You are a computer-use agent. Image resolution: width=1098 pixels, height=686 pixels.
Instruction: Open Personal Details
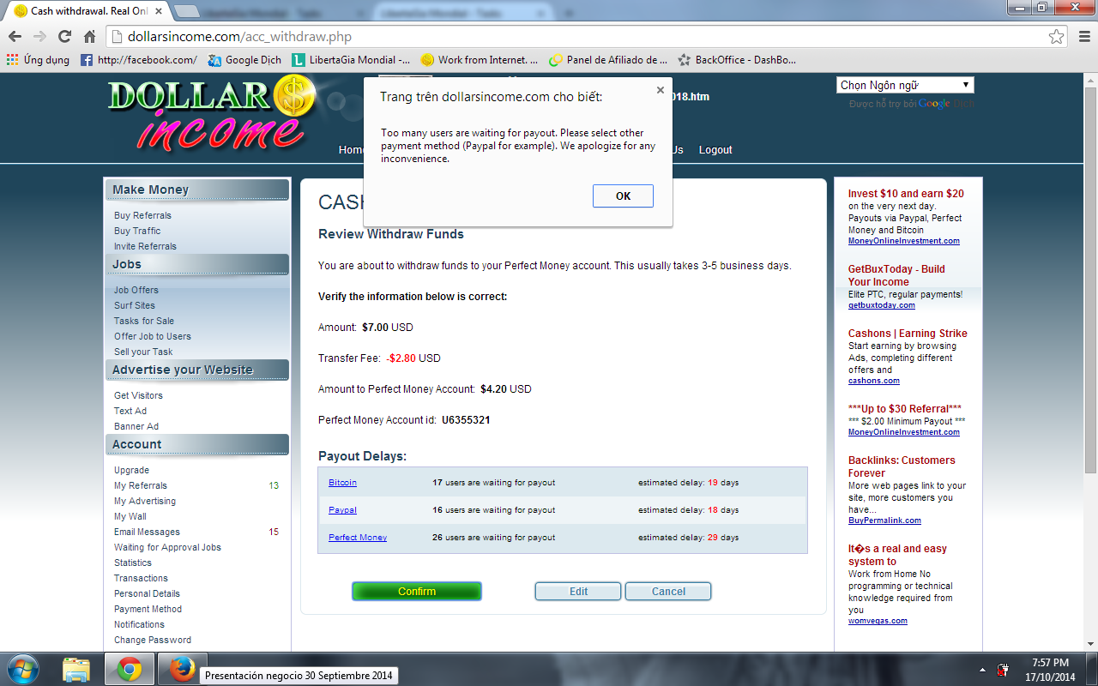point(147,594)
